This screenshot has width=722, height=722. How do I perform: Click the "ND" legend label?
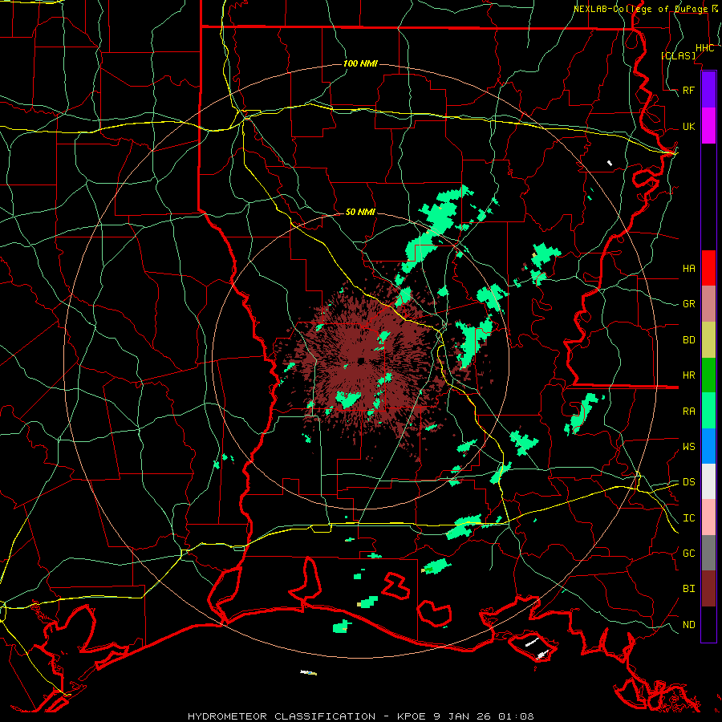tap(689, 624)
